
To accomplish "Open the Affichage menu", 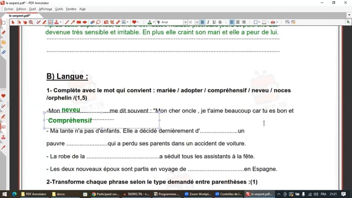I will (x=45, y=9).
